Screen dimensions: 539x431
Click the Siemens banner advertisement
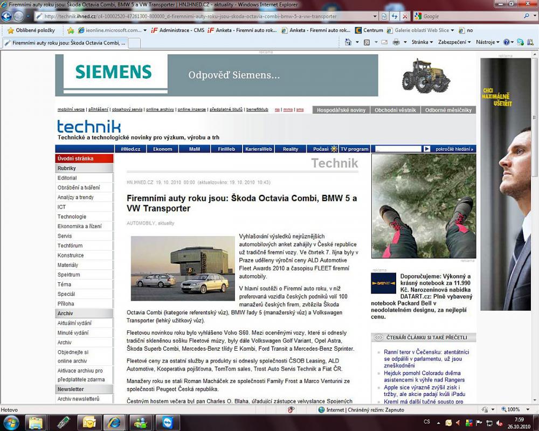[217, 75]
